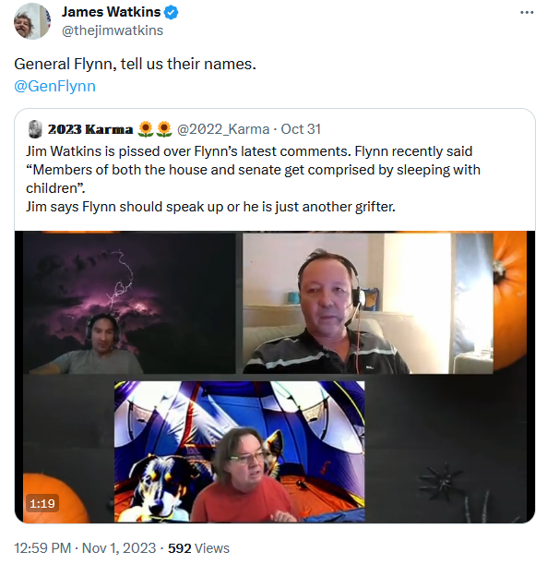Click the first sunflower emoji in Karma's name

point(146,129)
